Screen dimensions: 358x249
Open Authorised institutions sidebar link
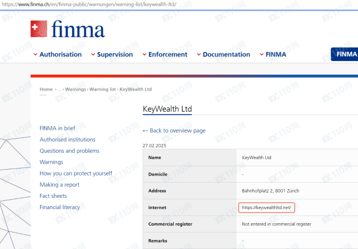pos(67,140)
